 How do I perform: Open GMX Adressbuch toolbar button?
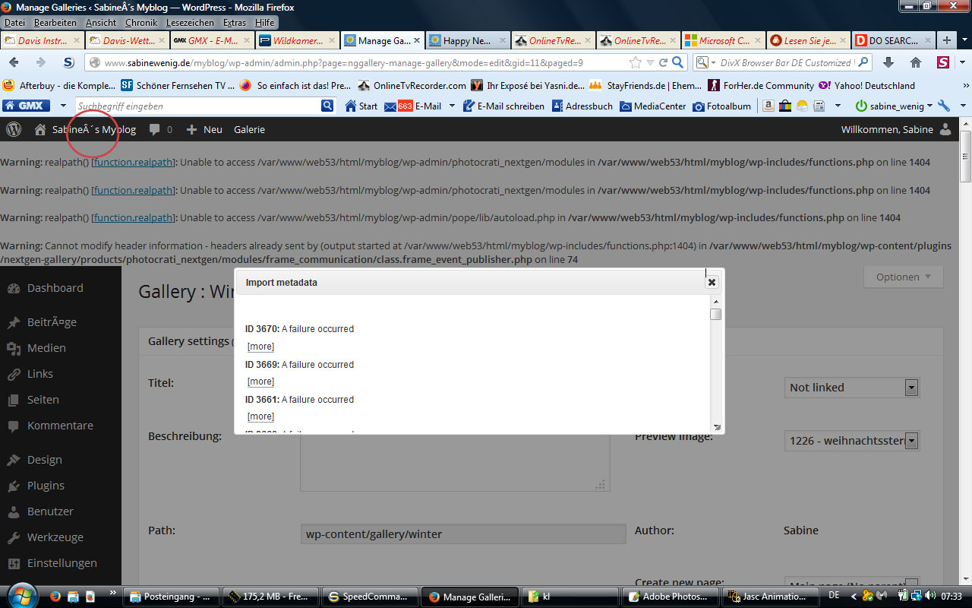tap(582, 106)
